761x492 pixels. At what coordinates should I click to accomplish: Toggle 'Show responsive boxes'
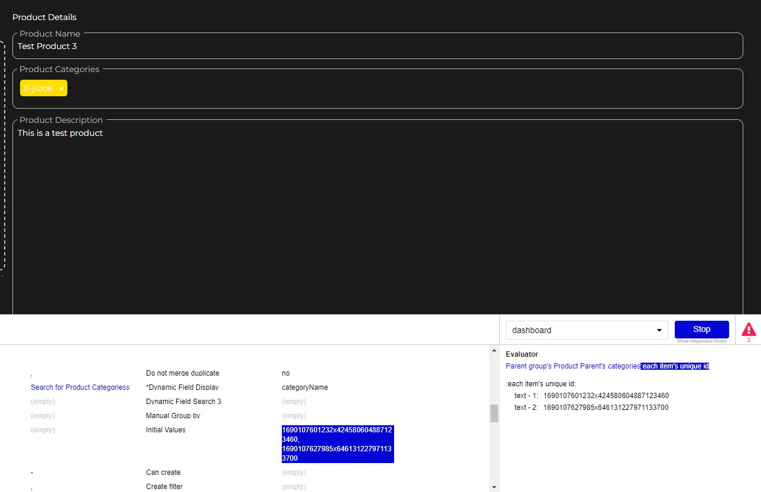click(701, 341)
